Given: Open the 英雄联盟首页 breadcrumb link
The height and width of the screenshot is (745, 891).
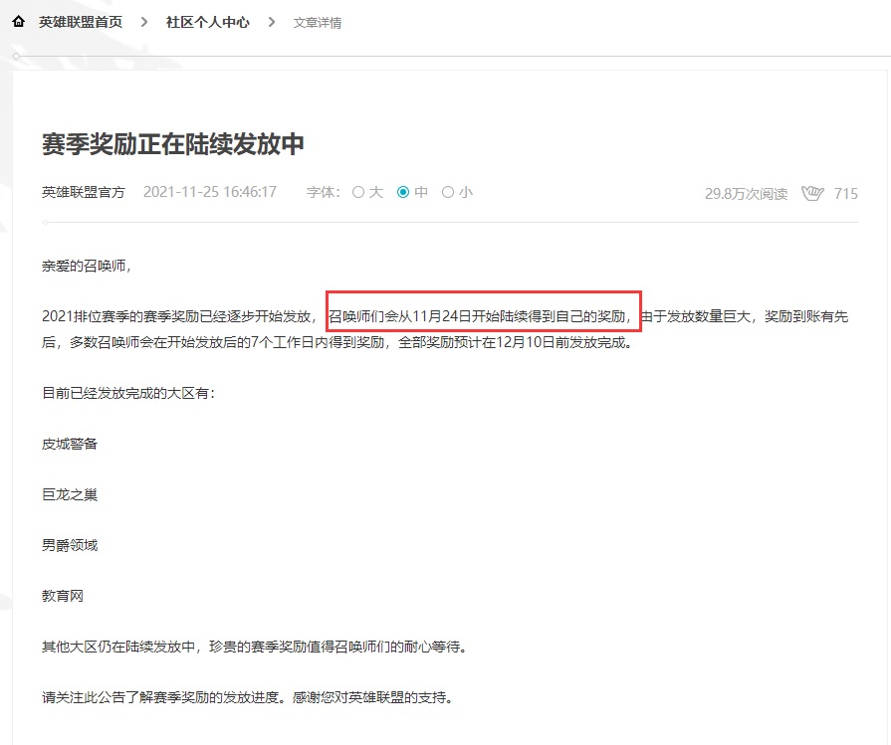Looking at the screenshot, I should tap(81, 22).
